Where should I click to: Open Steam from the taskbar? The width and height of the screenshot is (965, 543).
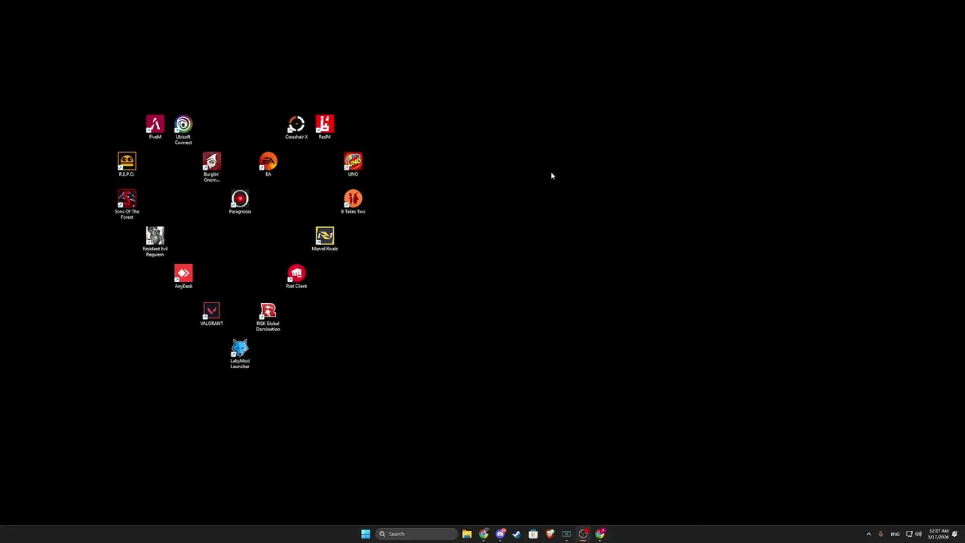click(x=516, y=534)
